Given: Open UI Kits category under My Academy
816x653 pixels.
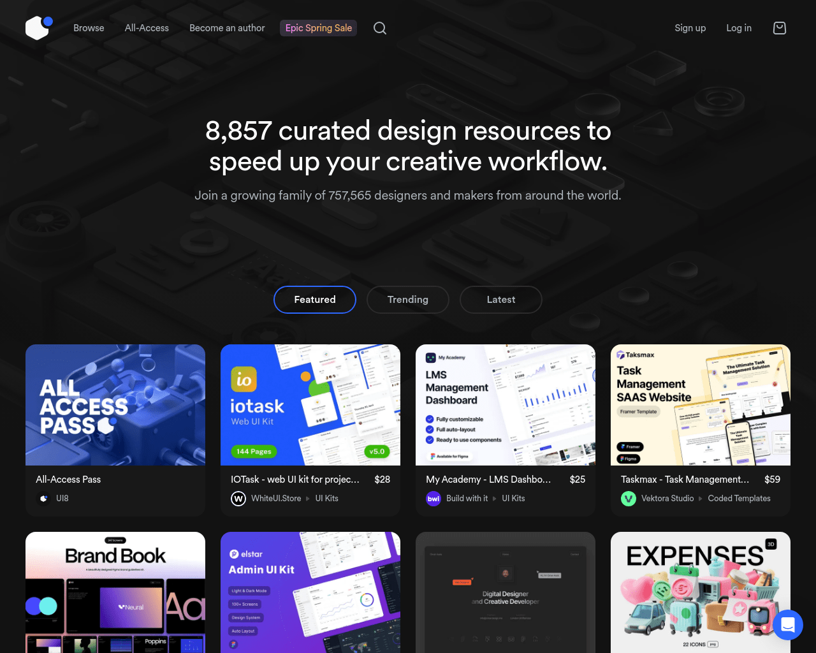Looking at the screenshot, I should 513,499.
